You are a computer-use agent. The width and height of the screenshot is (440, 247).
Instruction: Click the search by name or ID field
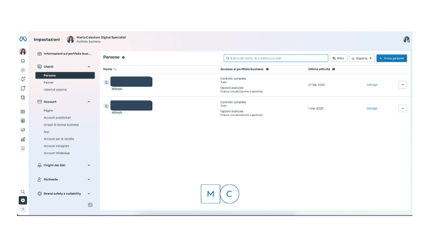276,58
